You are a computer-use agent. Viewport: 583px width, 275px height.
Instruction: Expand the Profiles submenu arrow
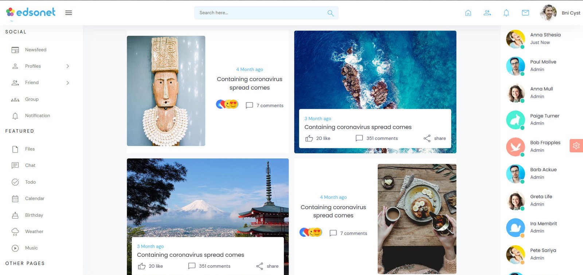(68, 66)
